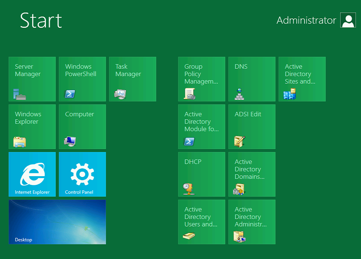Viewport: 361px width, 259px height.
Task: Open the Computer tile
Action: pyautogui.click(x=82, y=127)
